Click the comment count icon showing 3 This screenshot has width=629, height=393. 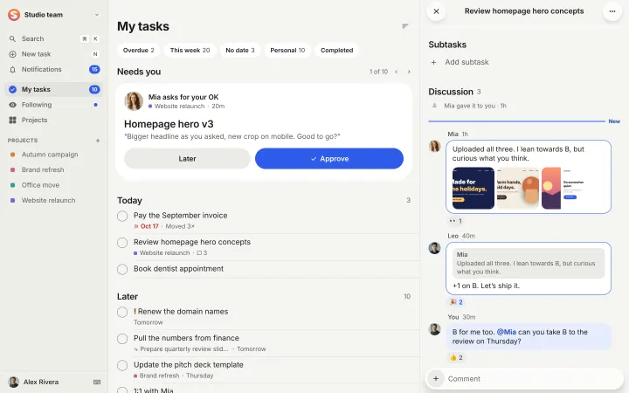[202, 253]
